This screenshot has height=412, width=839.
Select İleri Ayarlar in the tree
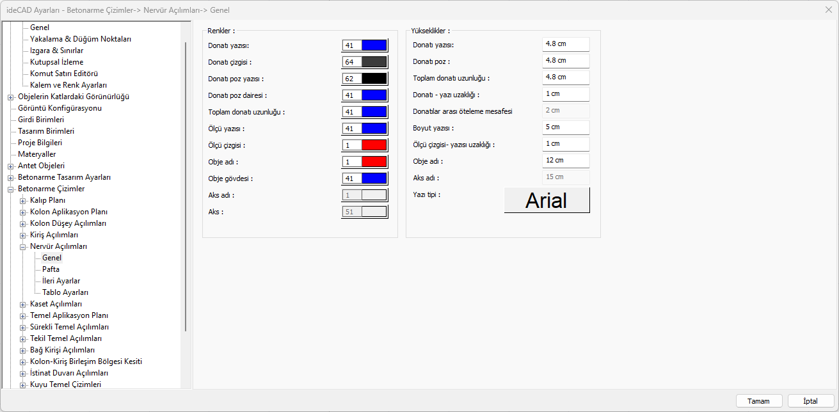click(x=61, y=281)
